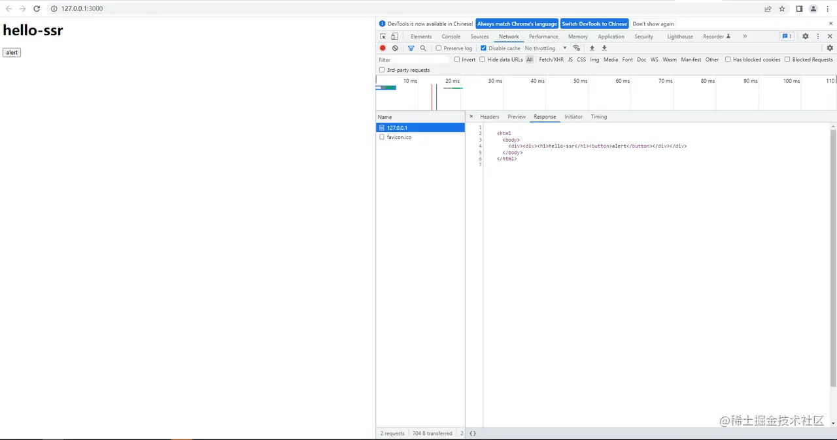
Task: Export HAR with the download arrow
Action: coord(604,48)
